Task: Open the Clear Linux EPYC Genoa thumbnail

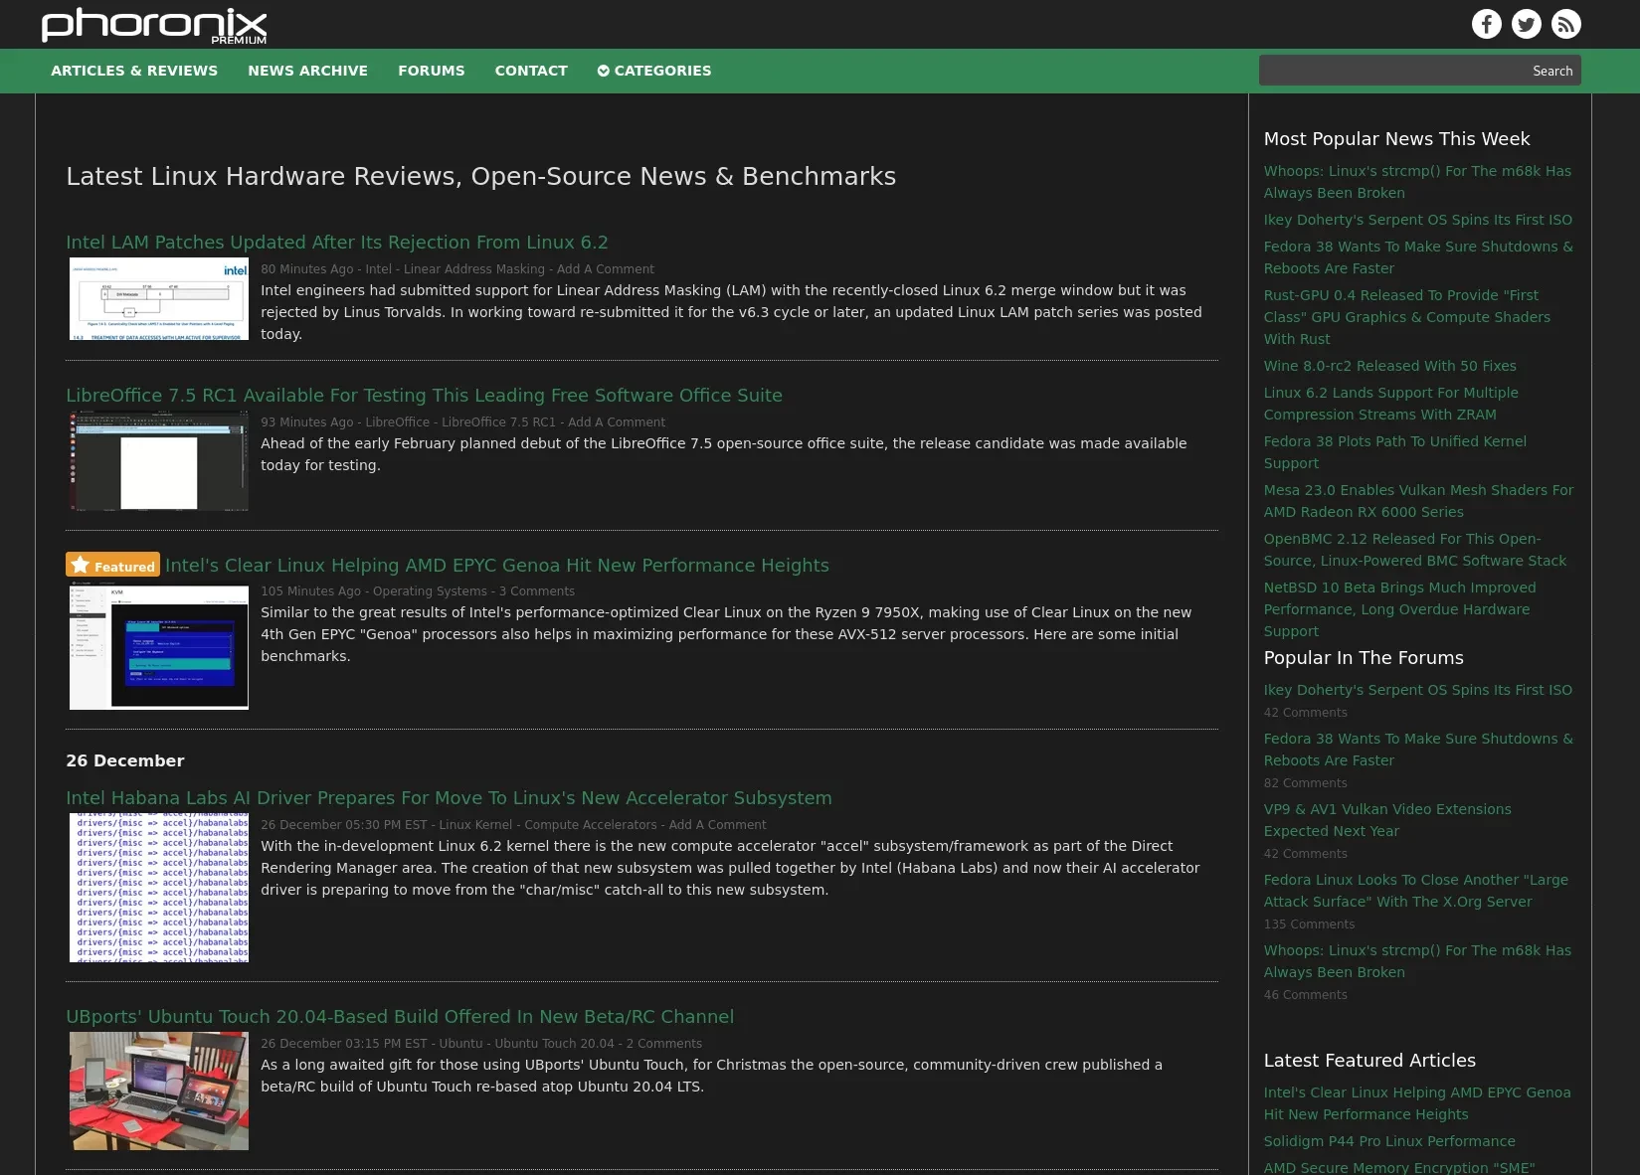Action: (x=159, y=647)
